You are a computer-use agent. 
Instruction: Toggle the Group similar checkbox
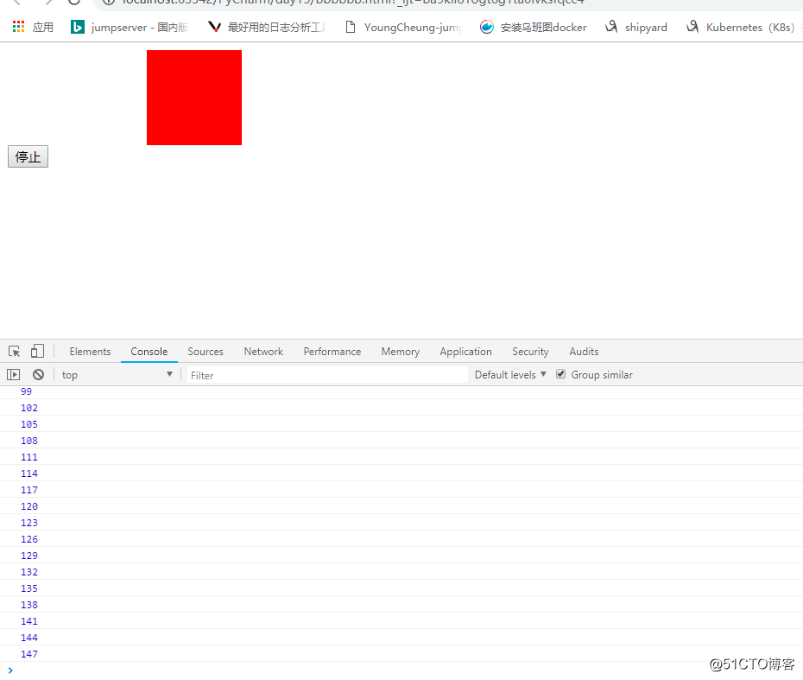coord(560,374)
